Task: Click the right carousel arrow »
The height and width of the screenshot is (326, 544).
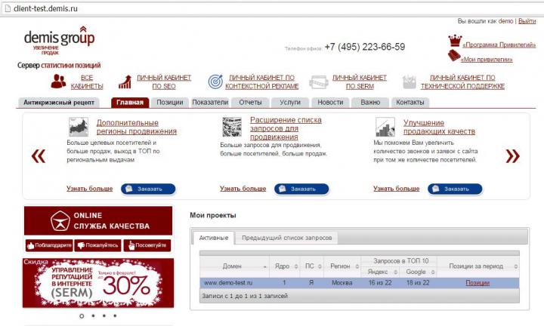Action: coord(512,156)
